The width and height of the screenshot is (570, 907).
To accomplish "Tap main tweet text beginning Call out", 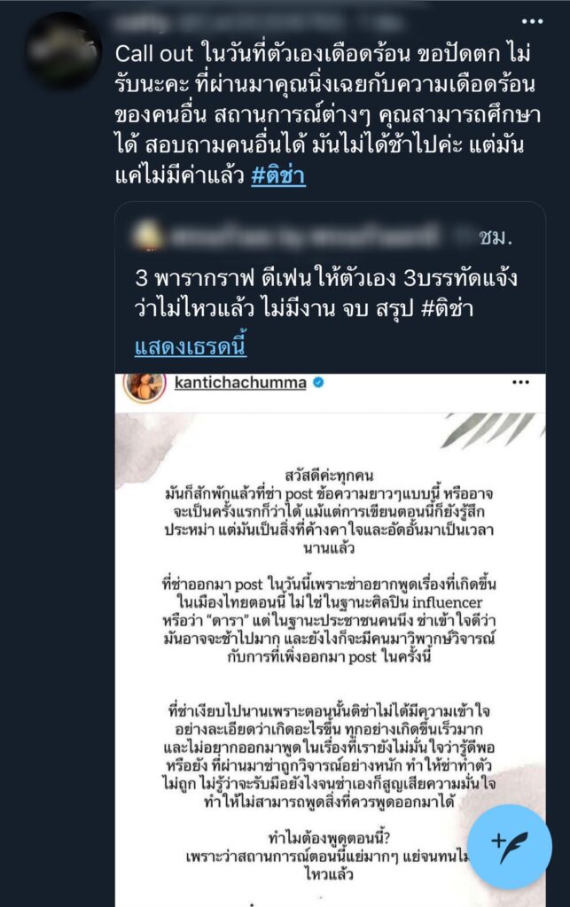I will click(x=327, y=114).
